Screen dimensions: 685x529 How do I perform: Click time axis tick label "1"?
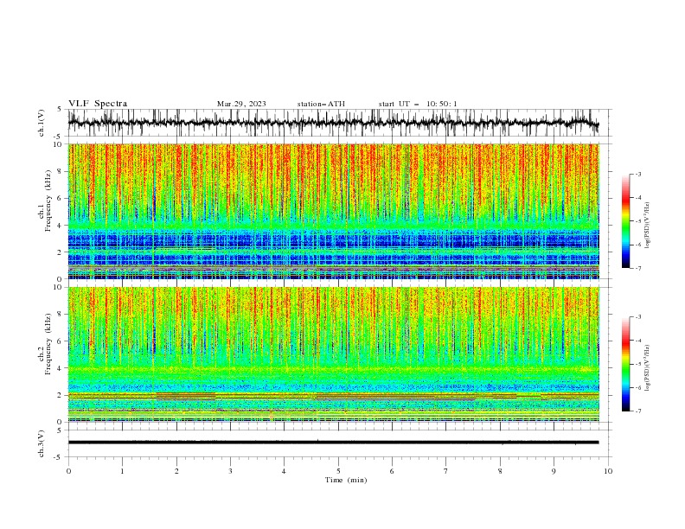point(122,471)
